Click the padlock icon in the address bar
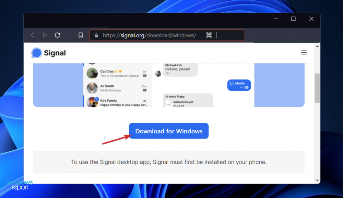 tap(97, 35)
